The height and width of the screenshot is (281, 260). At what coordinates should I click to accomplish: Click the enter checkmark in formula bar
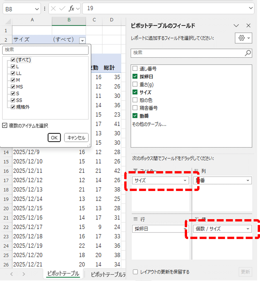pyautogui.click(x=62, y=8)
